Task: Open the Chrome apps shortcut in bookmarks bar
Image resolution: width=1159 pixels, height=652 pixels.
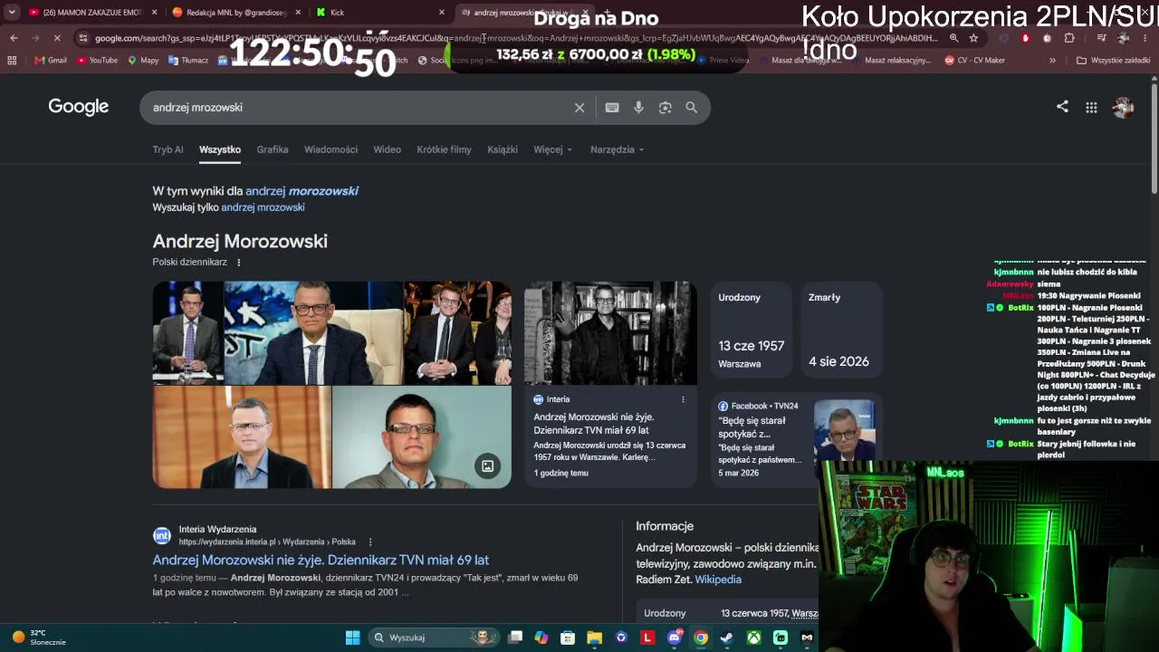Action: [x=12, y=61]
